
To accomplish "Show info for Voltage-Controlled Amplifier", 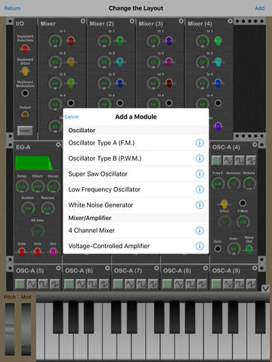I will click(199, 246).
